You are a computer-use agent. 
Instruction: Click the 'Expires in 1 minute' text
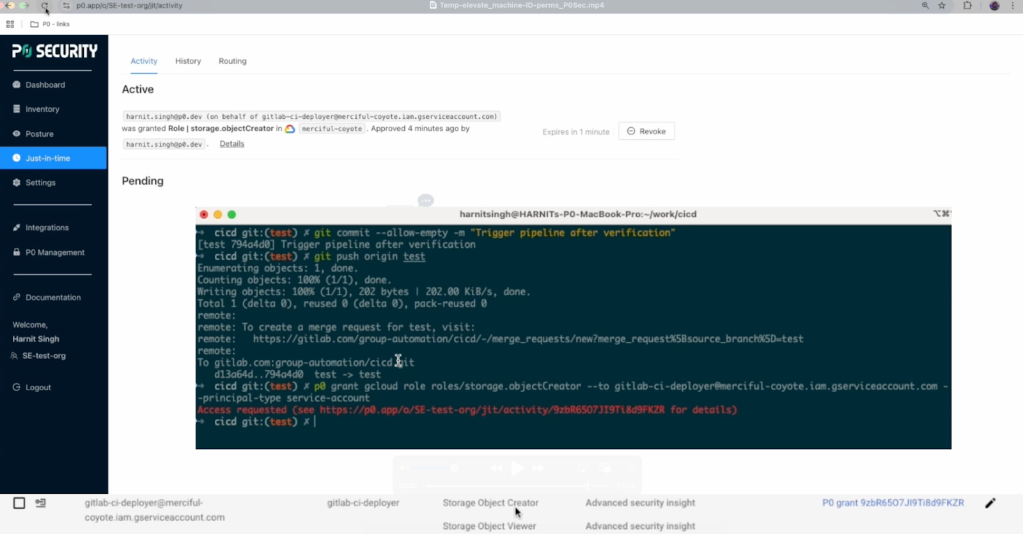tap(575, 132)
